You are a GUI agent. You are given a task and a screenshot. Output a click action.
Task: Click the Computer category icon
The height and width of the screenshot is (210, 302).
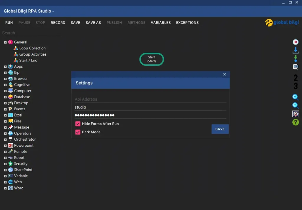[11, 91]
